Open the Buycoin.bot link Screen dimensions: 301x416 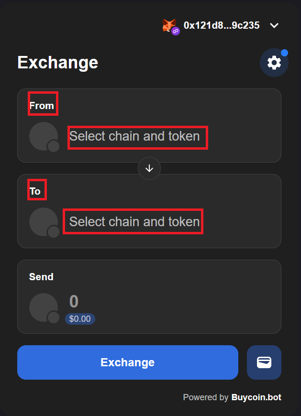point(256,397)
